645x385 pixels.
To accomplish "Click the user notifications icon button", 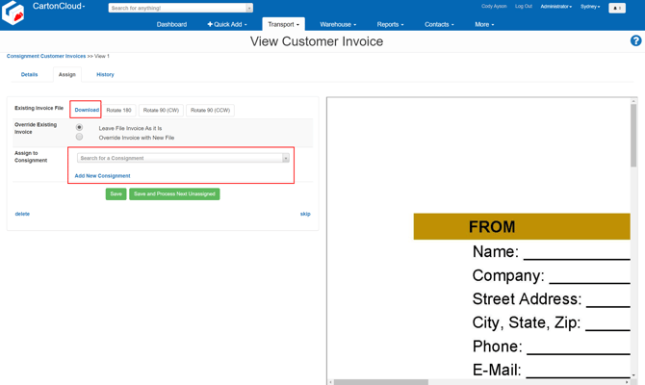I will coord(617,8).
